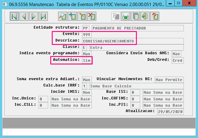Click the Deb/Cred field showing Cred
This screenshot has height=138, width=198.
(x=178, y=61)
